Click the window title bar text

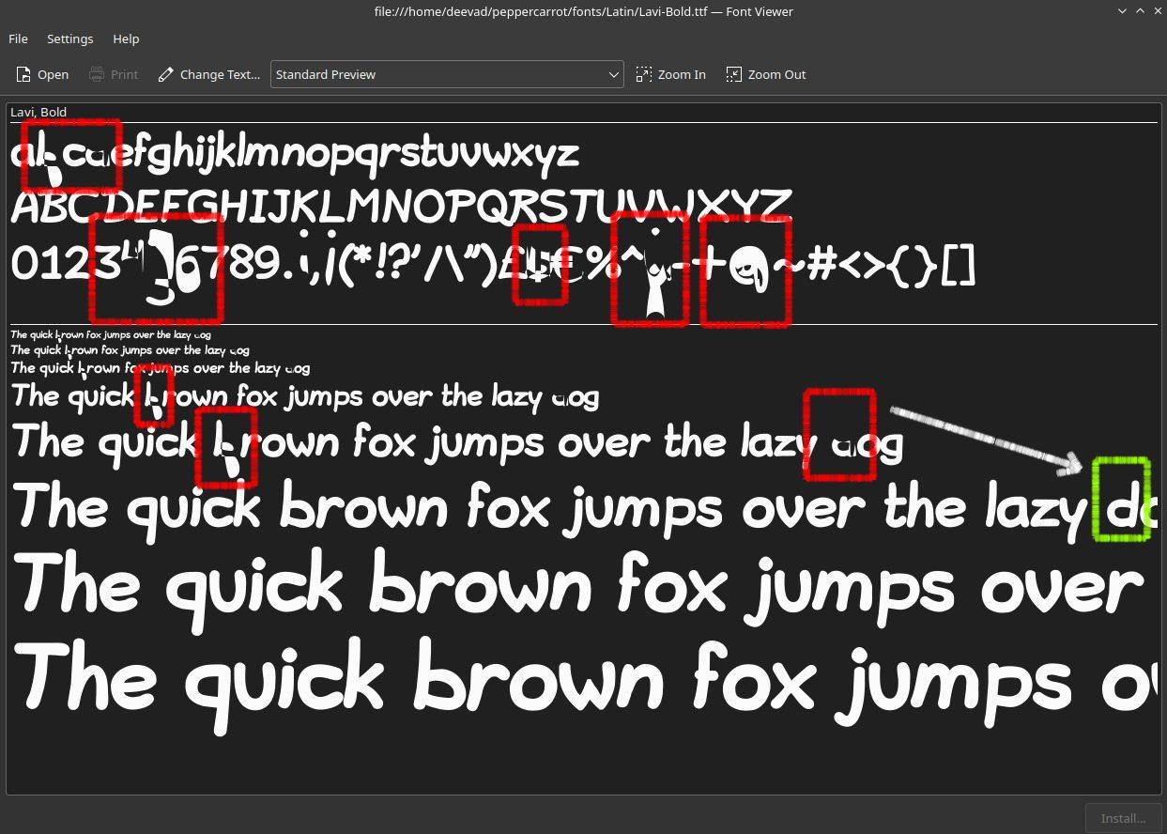pos(583,11)
